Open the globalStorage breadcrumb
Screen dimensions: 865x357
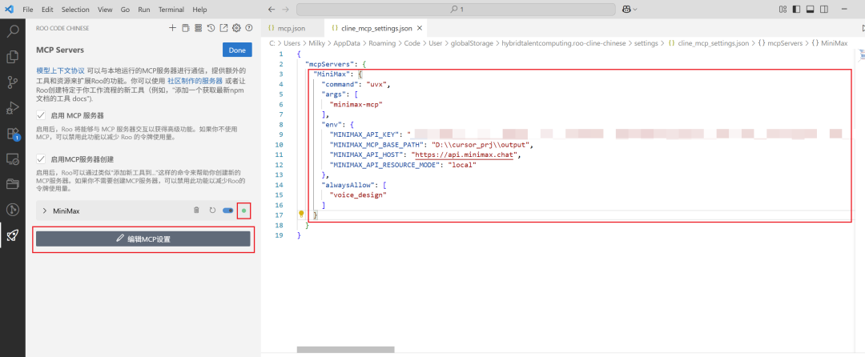(472, 43)
